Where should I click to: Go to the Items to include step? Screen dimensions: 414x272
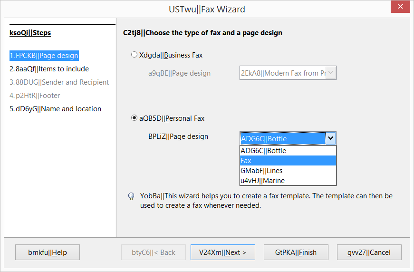(49, 69)
